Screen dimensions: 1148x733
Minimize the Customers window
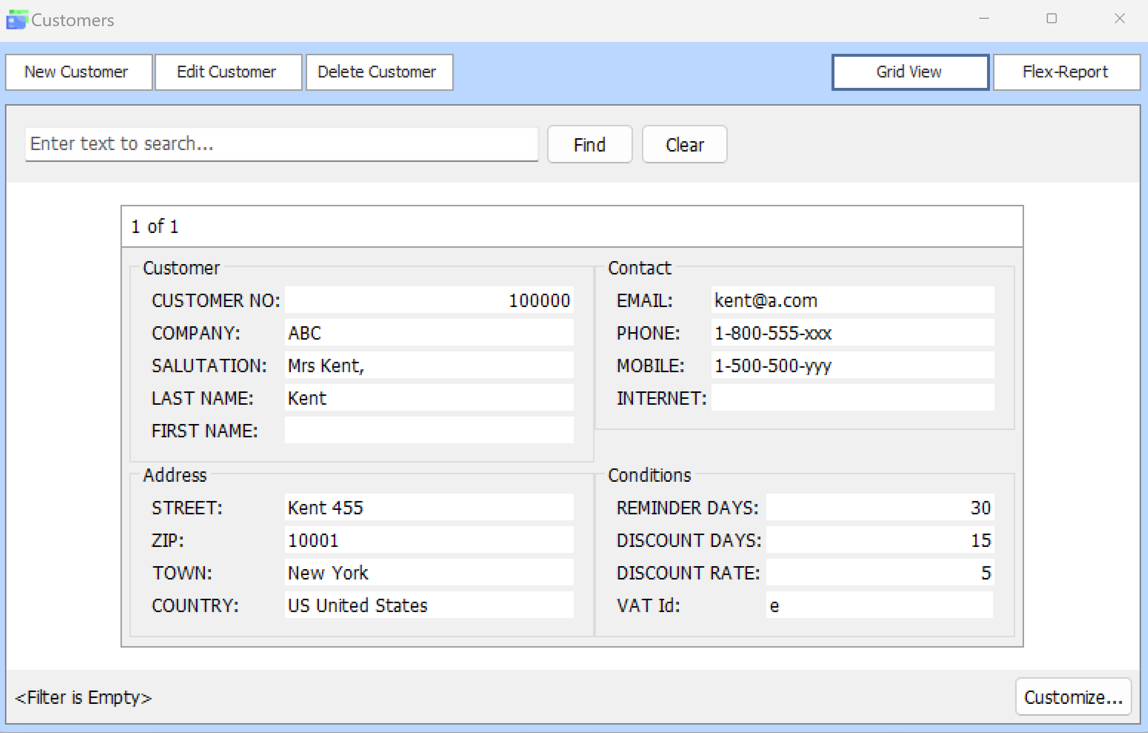point(984,19)
